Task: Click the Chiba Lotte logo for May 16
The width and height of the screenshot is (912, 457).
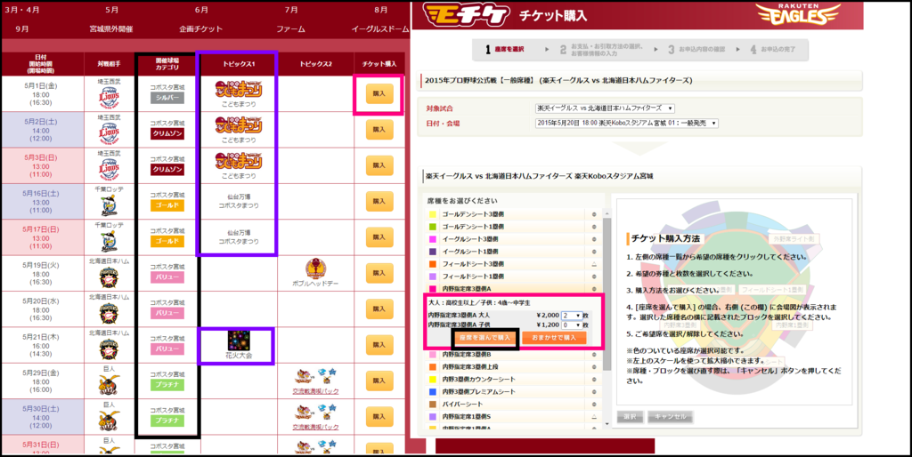Action: [109, 205]
